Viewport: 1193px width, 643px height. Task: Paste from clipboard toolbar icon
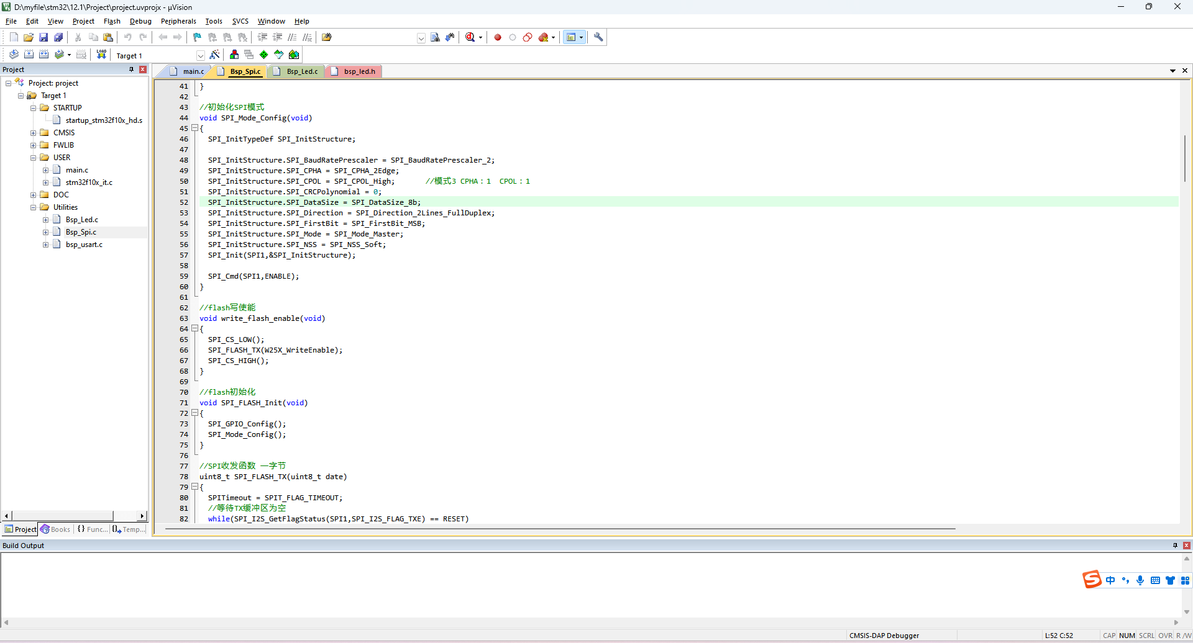pyautogui.click(x=108, y=37)
